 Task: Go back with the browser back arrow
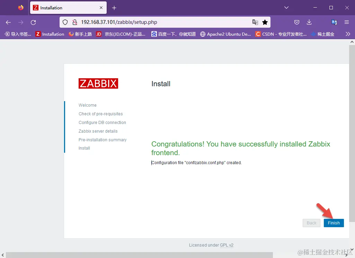coord(8,22)
